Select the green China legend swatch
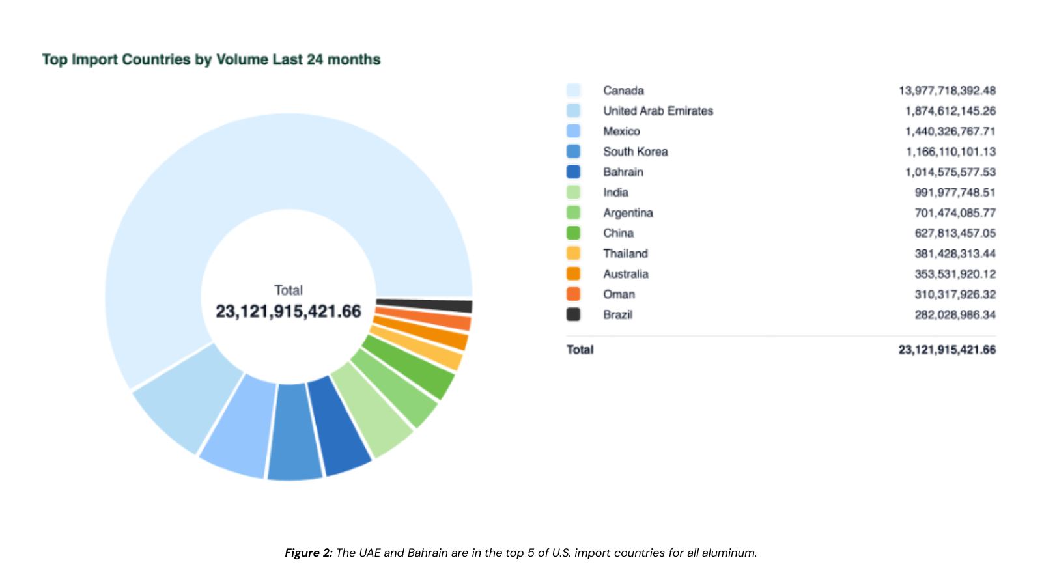 coord(573,233)
